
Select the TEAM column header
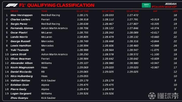(x=44, y=11)
